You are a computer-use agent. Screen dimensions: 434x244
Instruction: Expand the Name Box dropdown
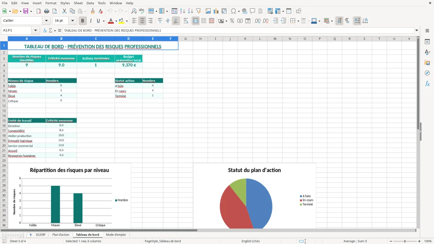point(35,30)
